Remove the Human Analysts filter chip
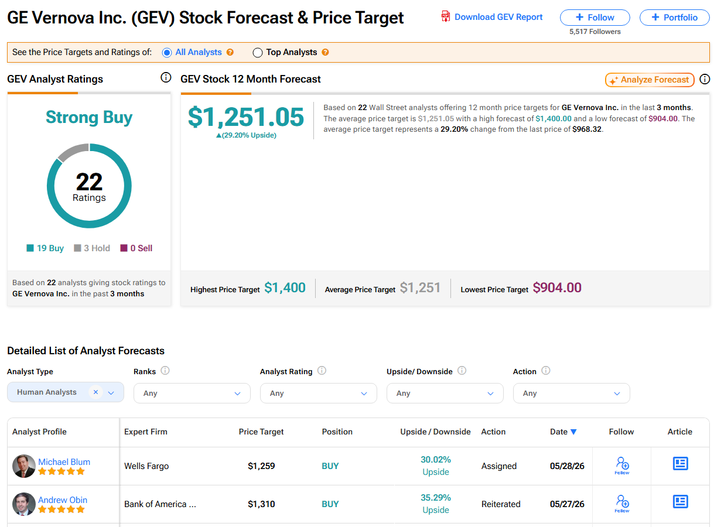This screenshot has height=527, width=714. 95,392
